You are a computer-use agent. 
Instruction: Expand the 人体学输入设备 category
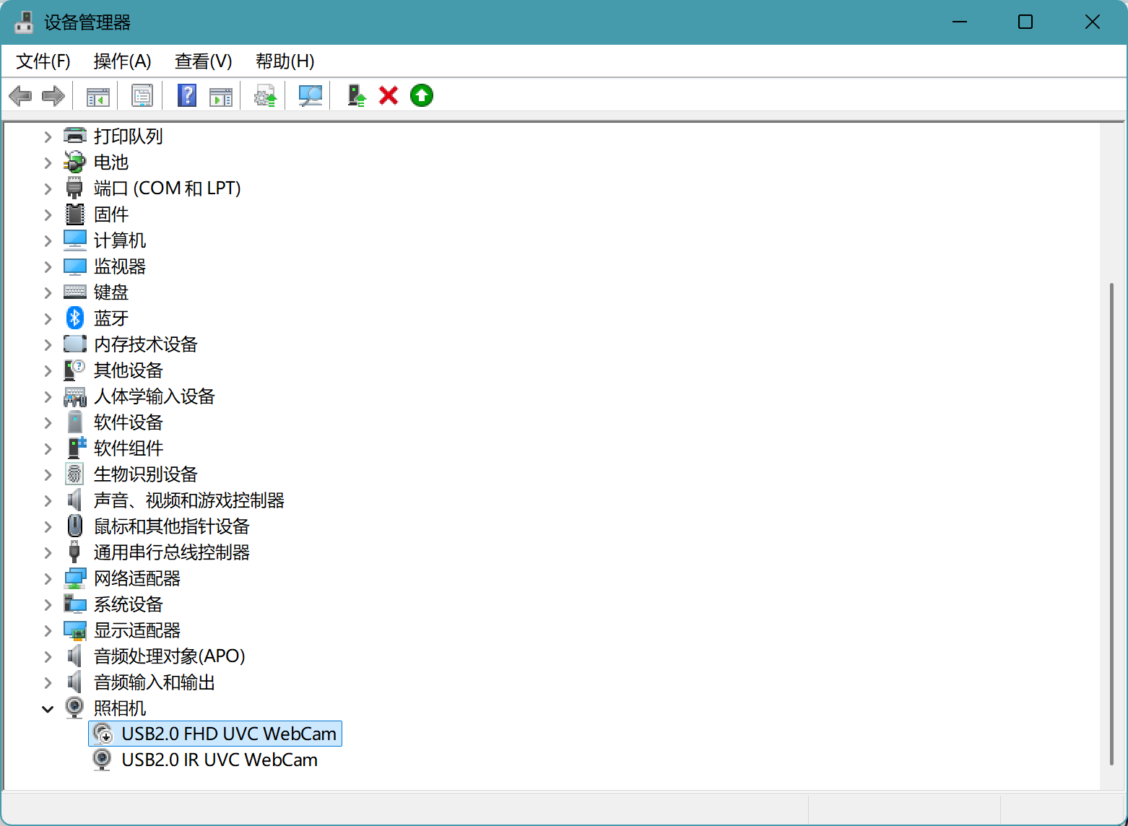coord(48,396)
